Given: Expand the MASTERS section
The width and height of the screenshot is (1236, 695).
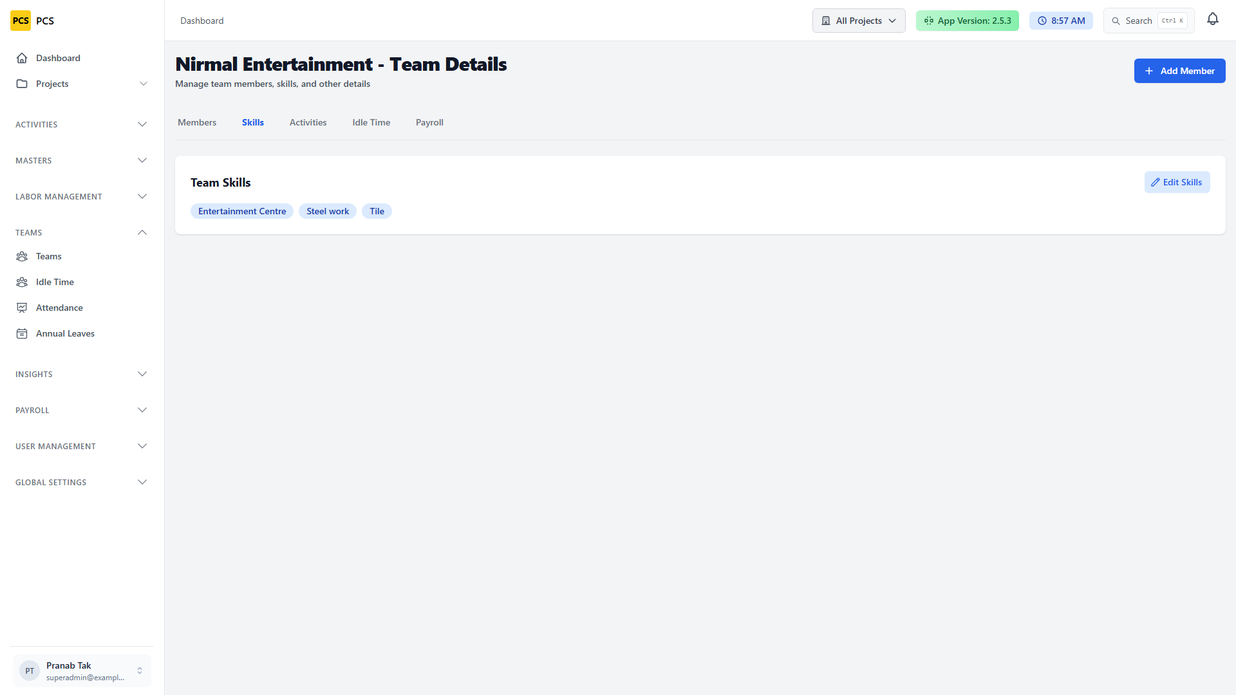Looking at the screenshot, I should (x=82, y=160).
